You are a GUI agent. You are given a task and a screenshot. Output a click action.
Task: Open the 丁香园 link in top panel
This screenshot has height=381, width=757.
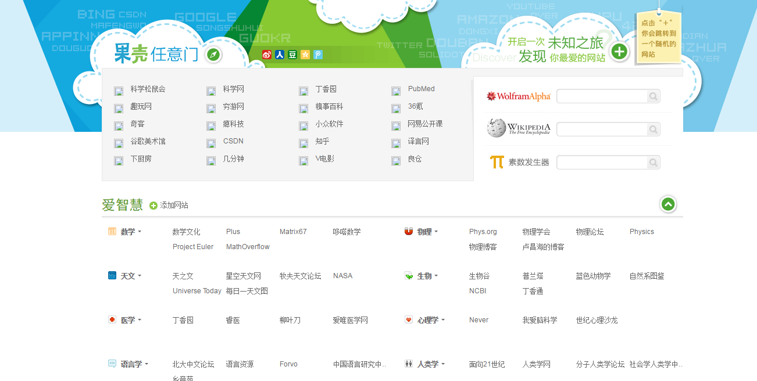326,89
